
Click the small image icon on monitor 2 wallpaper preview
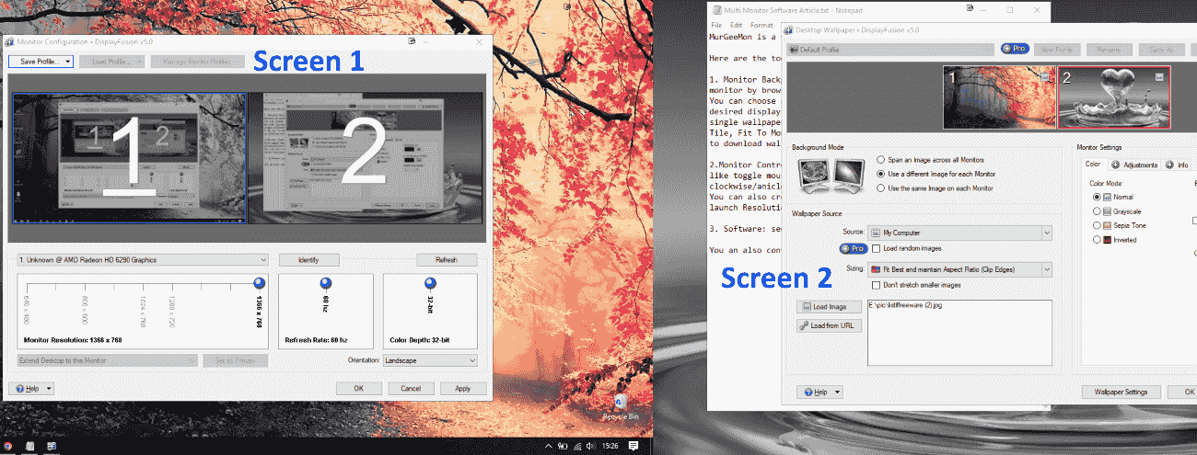click(x=1158, y=78)
